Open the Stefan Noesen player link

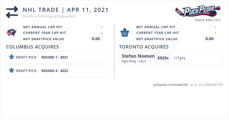point(138,56)
